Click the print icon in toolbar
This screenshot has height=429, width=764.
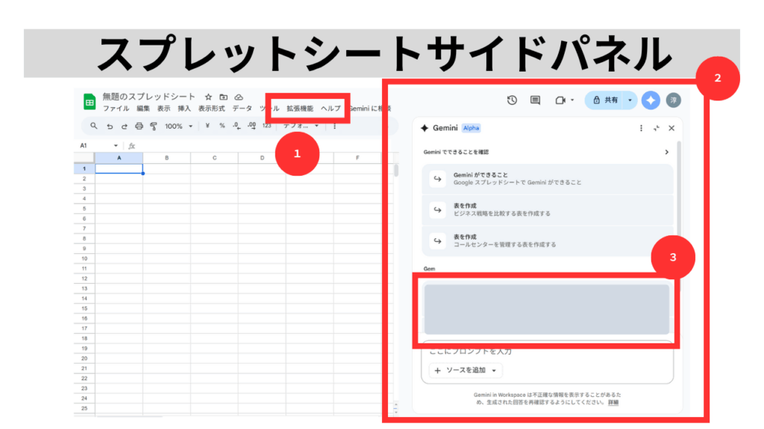[139, 126]
